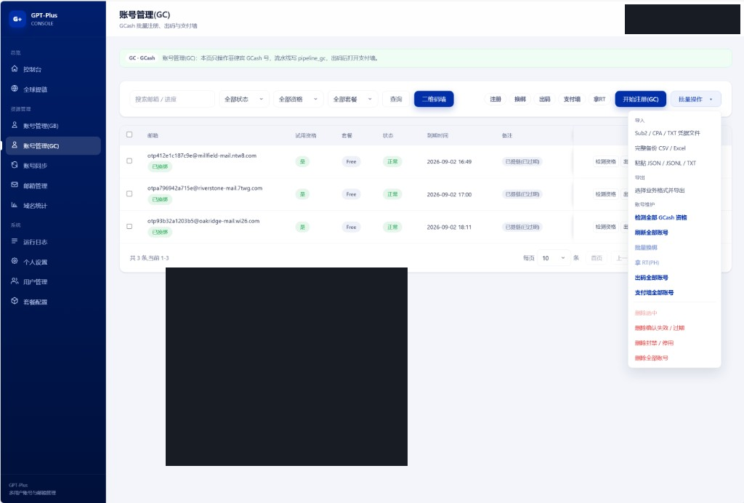
Task: Click the 换绑 pill button
Action: 520,99
